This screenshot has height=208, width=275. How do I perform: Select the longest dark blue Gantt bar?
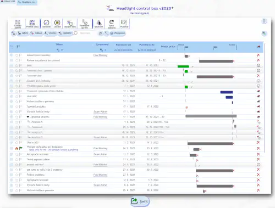(227, 92)
